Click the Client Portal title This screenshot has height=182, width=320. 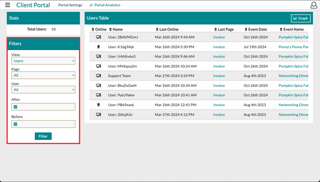click(33, 5)
